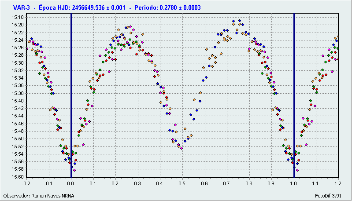Click the 15.30 magnitude axis label
This screenshot has width=352, height=201.
[x=18, y=63]
